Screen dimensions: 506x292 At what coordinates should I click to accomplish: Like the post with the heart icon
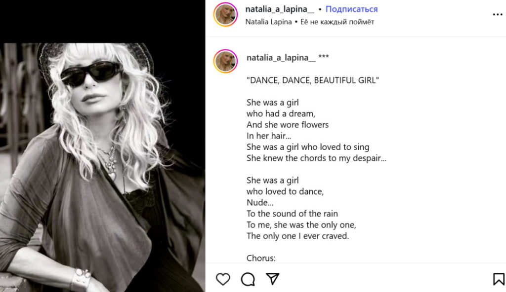tap(223, 279)
